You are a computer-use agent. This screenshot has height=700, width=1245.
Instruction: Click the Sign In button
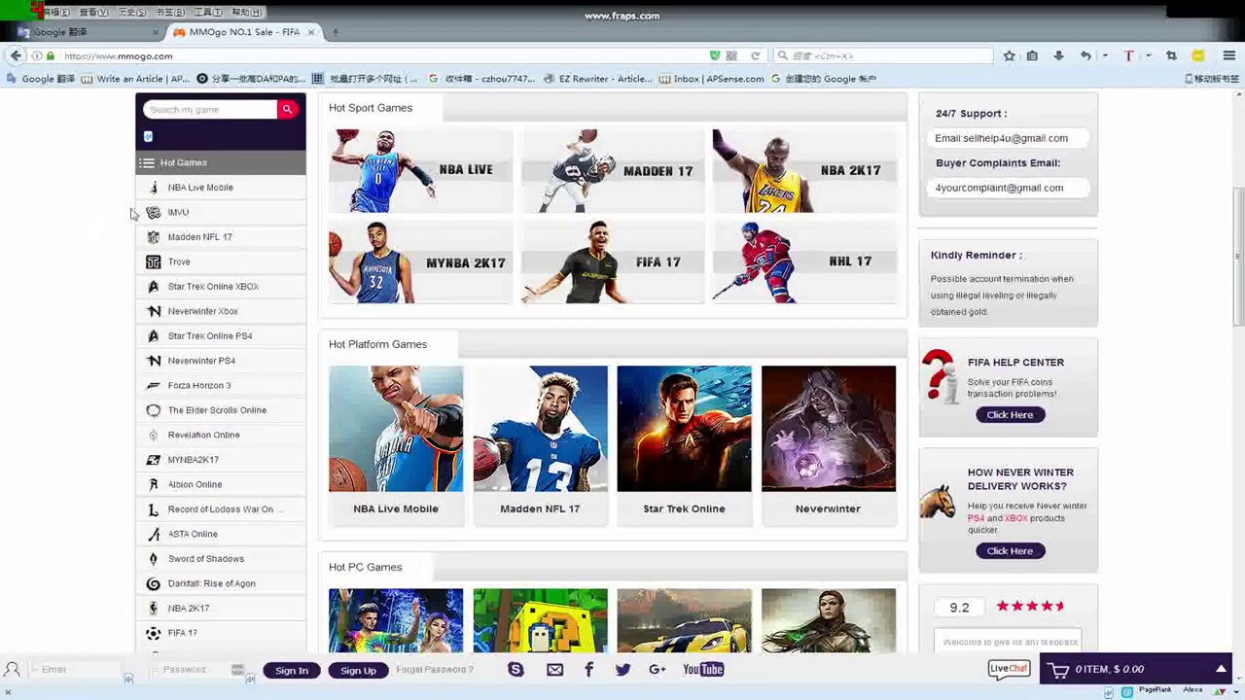click(291, 670)
